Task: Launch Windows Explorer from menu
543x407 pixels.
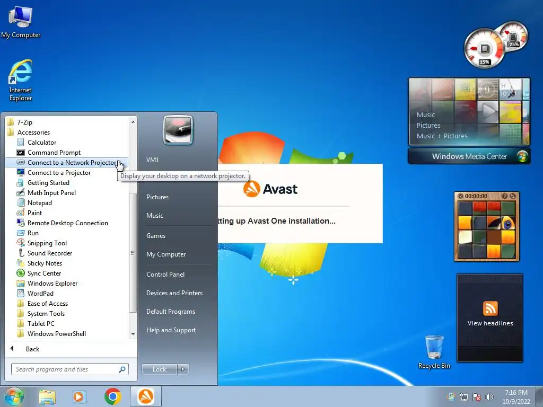Action: [52, 283]
